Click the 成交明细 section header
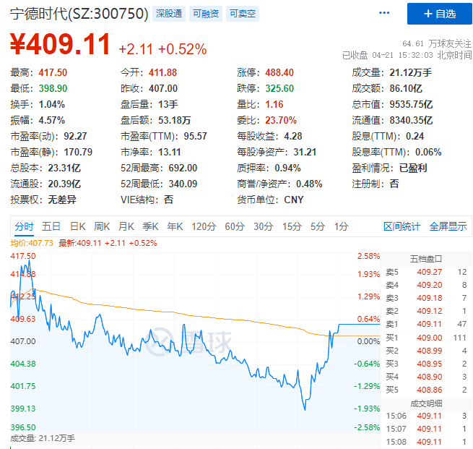This screenshot has height=449, width=473. click(x=426, y=403)
